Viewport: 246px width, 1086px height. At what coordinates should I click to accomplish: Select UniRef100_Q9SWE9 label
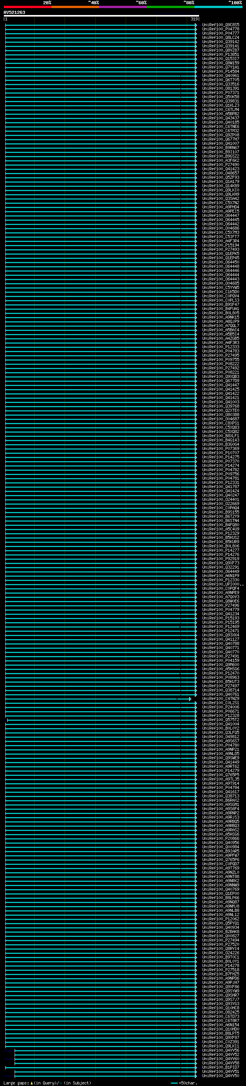point(221,758)
